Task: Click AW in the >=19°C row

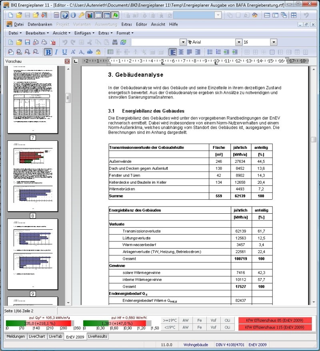Action: pos(186,320)
